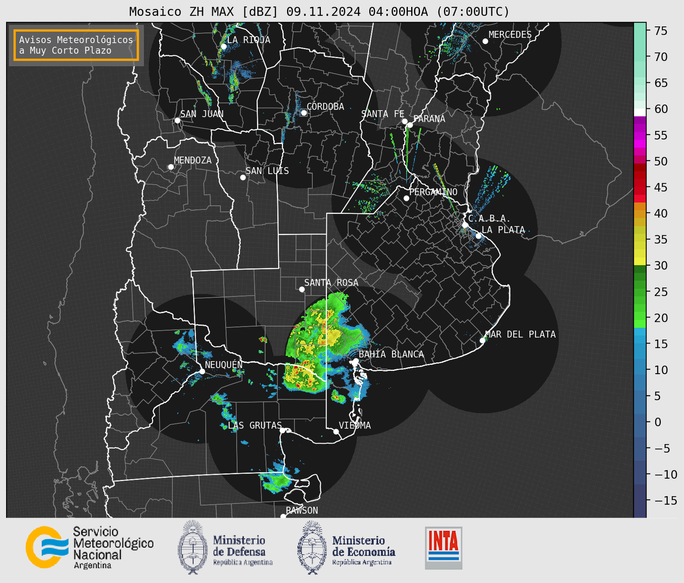Click the MERCEDES label
The height and width of the screenshot is (583, 684).
click(x=510, y=35)
